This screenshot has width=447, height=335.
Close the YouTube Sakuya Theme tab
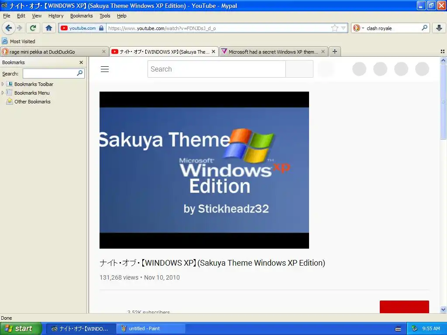tap(213, 51)
